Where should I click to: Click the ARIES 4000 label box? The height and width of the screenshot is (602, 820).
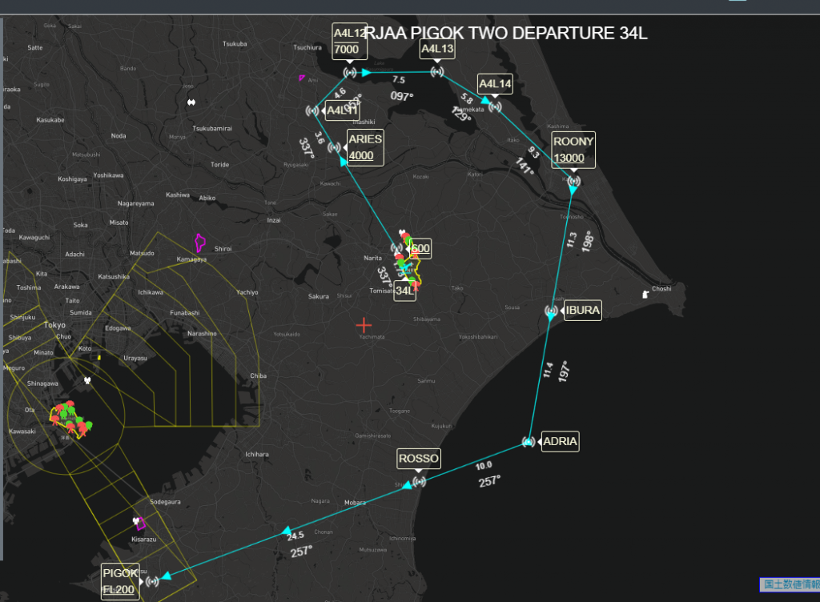[365, 146]
